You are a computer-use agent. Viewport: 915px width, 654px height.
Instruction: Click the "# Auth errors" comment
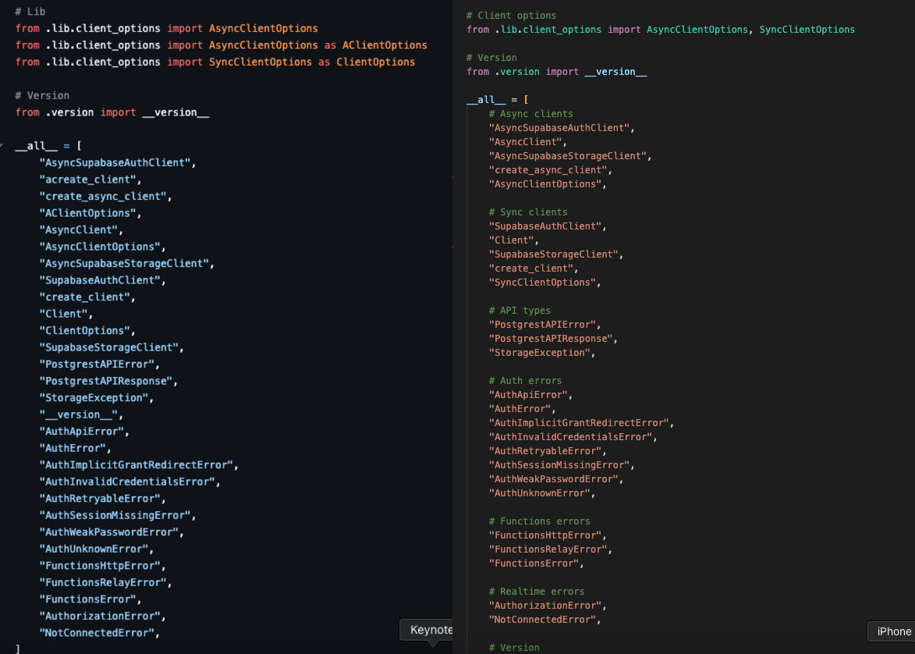[x=525, y=381]
